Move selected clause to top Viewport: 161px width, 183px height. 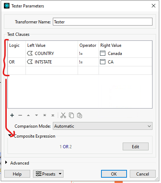[x=45, y=115]
